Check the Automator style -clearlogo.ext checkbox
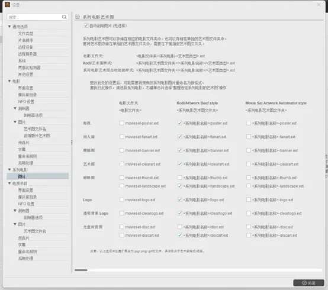The image size is (328, 290). 249,213
